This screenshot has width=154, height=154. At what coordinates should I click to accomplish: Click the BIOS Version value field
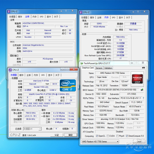pyautogui.click(x=117, y=90)
